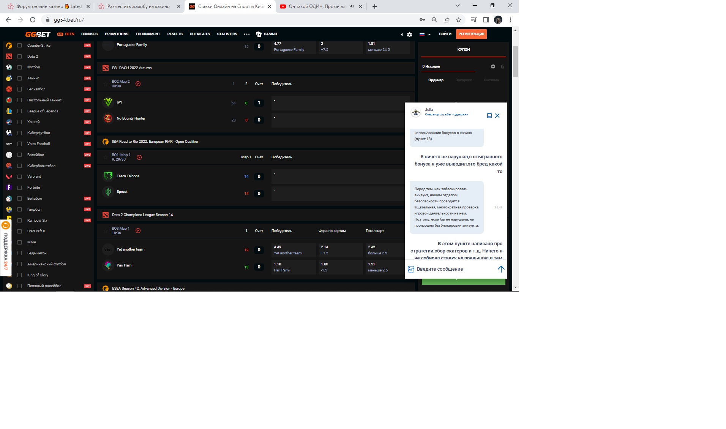Click the Valorant sidebar icon
Image resolution: width=726 pixels, height=429 pixels.
(9, 177)
